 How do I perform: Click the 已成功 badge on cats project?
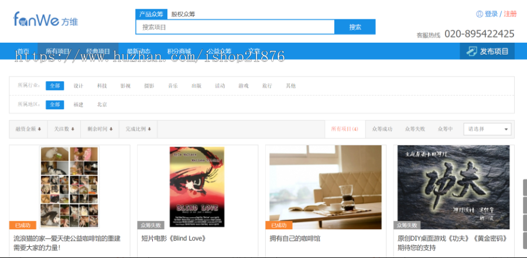(x=22, y=225)
